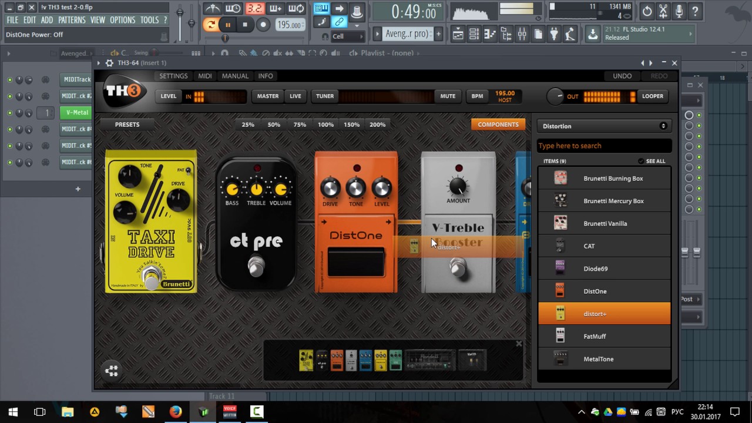752x423 pixels.
Task: Adjust the DistOne DRIVE knob
Action: [330, 189]
